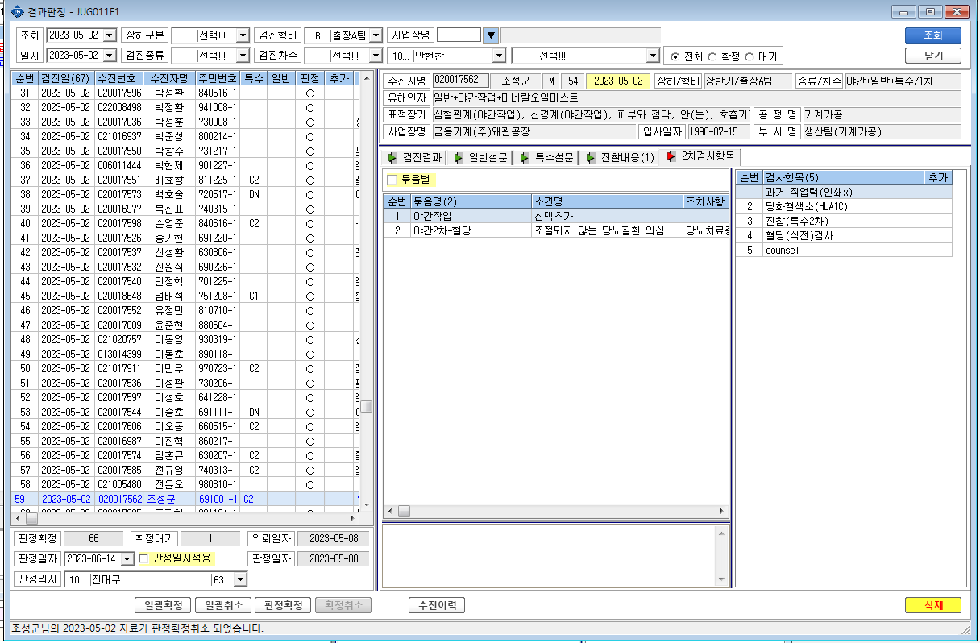Image resolution: width=980 pixels, height=643 pixels.
Task: Click the left scroll arrow of results grid
Action: [x=390, y=512]
